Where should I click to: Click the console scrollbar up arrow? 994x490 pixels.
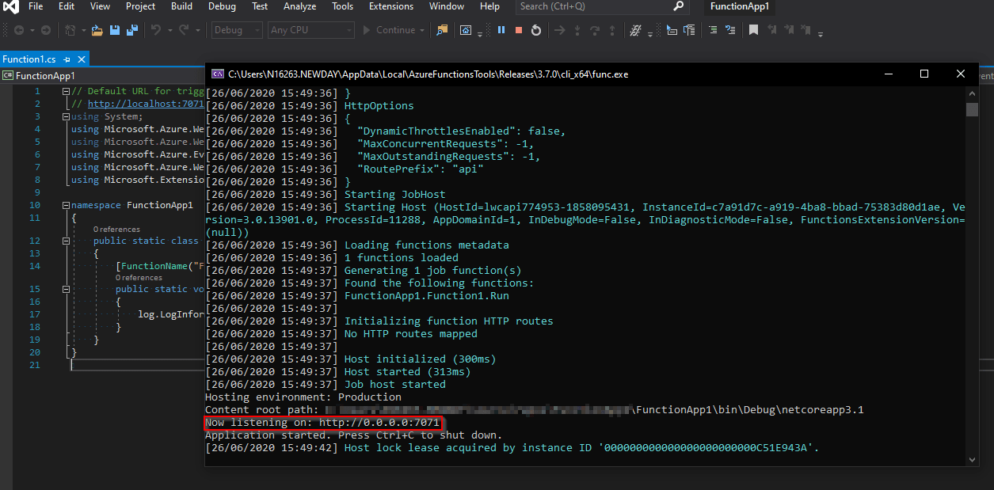tap(972, 93)
